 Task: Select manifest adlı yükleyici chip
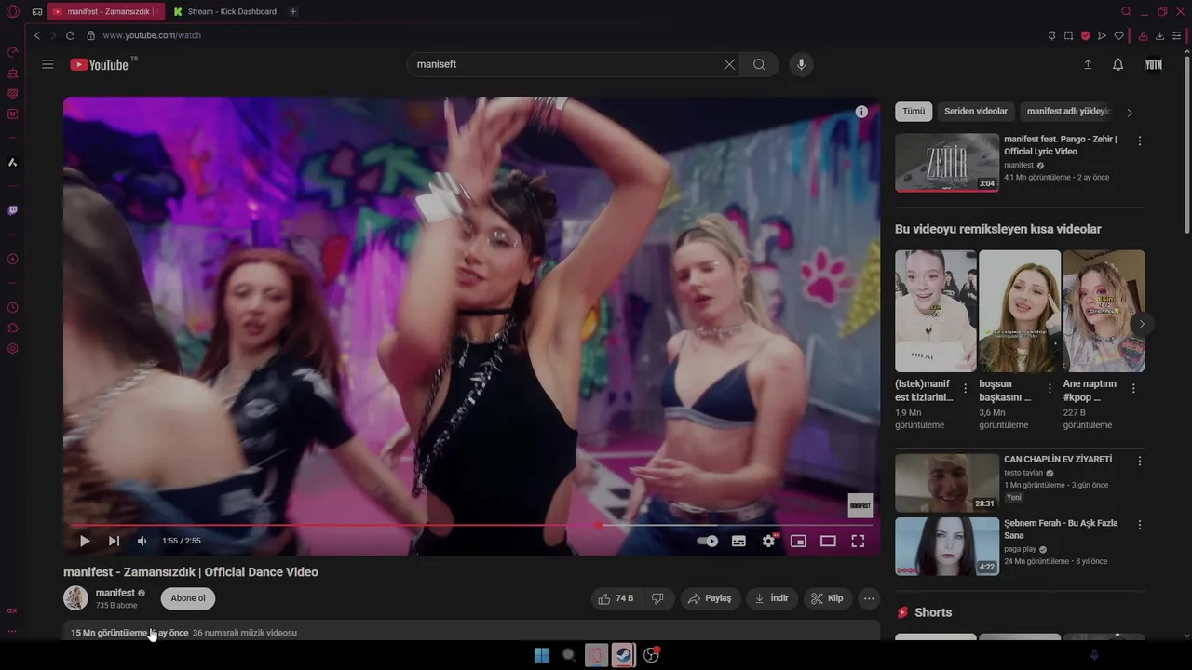point(1069,112)
